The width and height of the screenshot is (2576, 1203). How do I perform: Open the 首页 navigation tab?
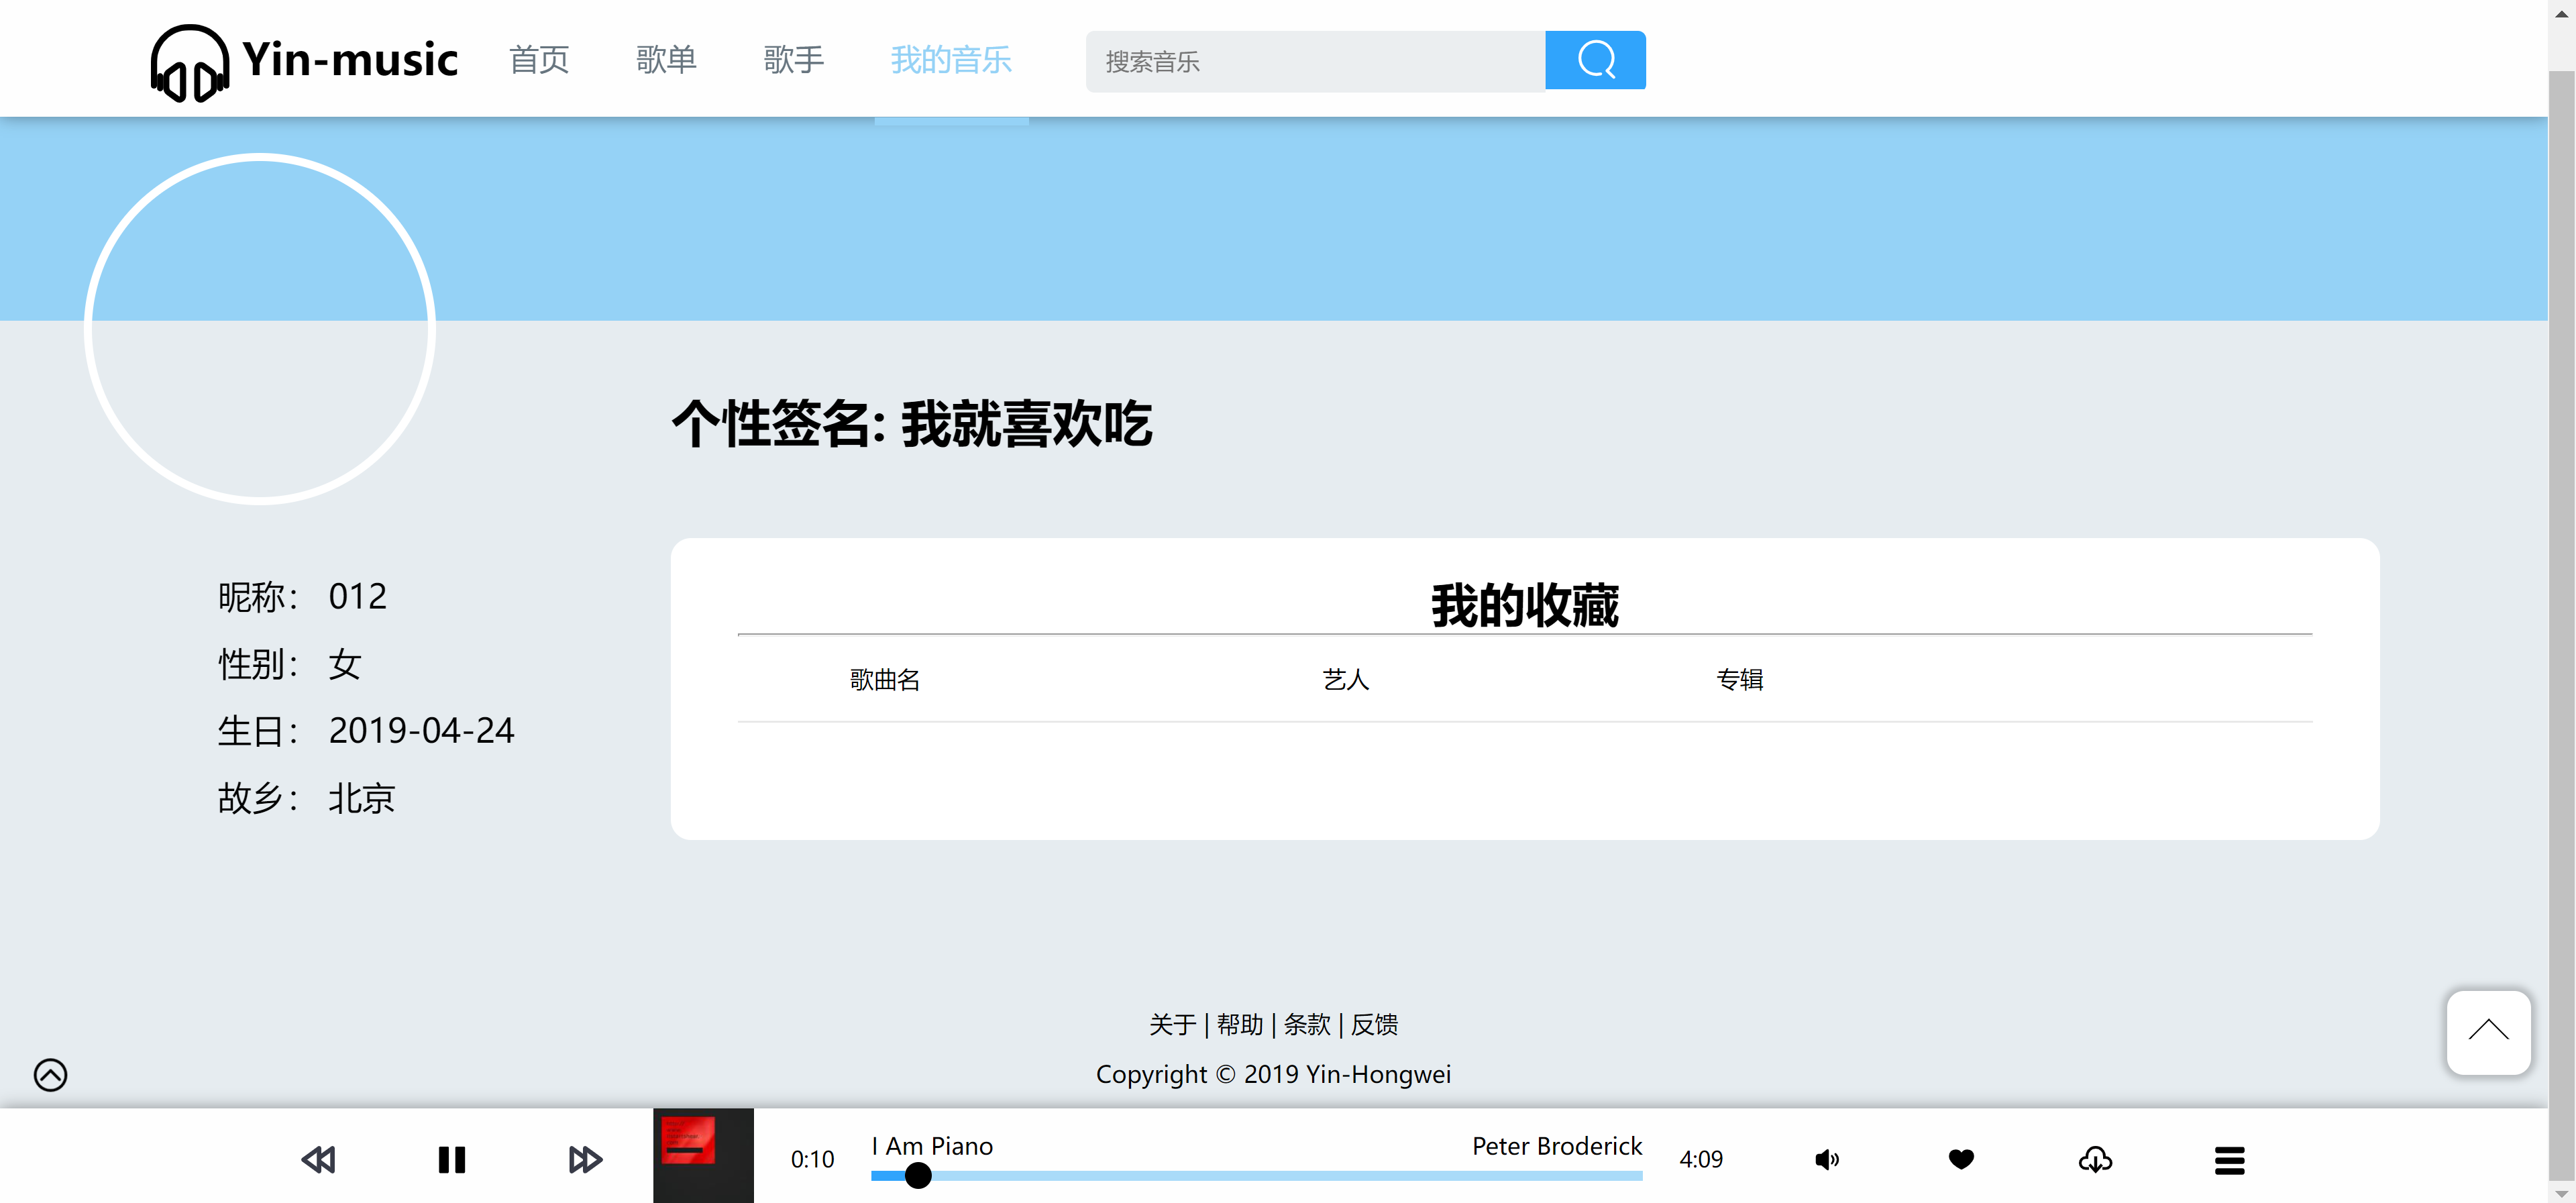tap(539, 60)
